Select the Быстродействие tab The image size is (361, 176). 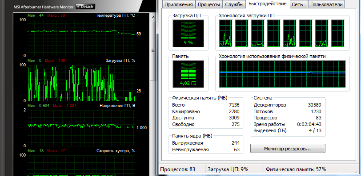pos(268,4)
